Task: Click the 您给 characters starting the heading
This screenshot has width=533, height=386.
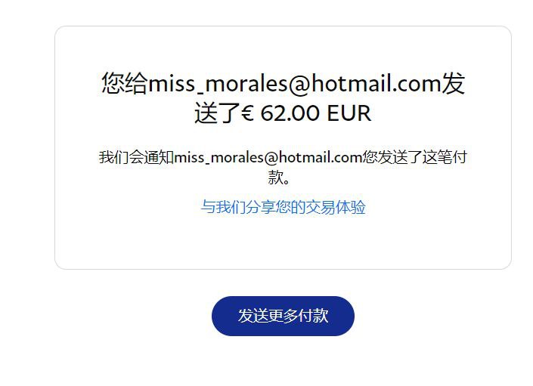Action: point(125,83)
